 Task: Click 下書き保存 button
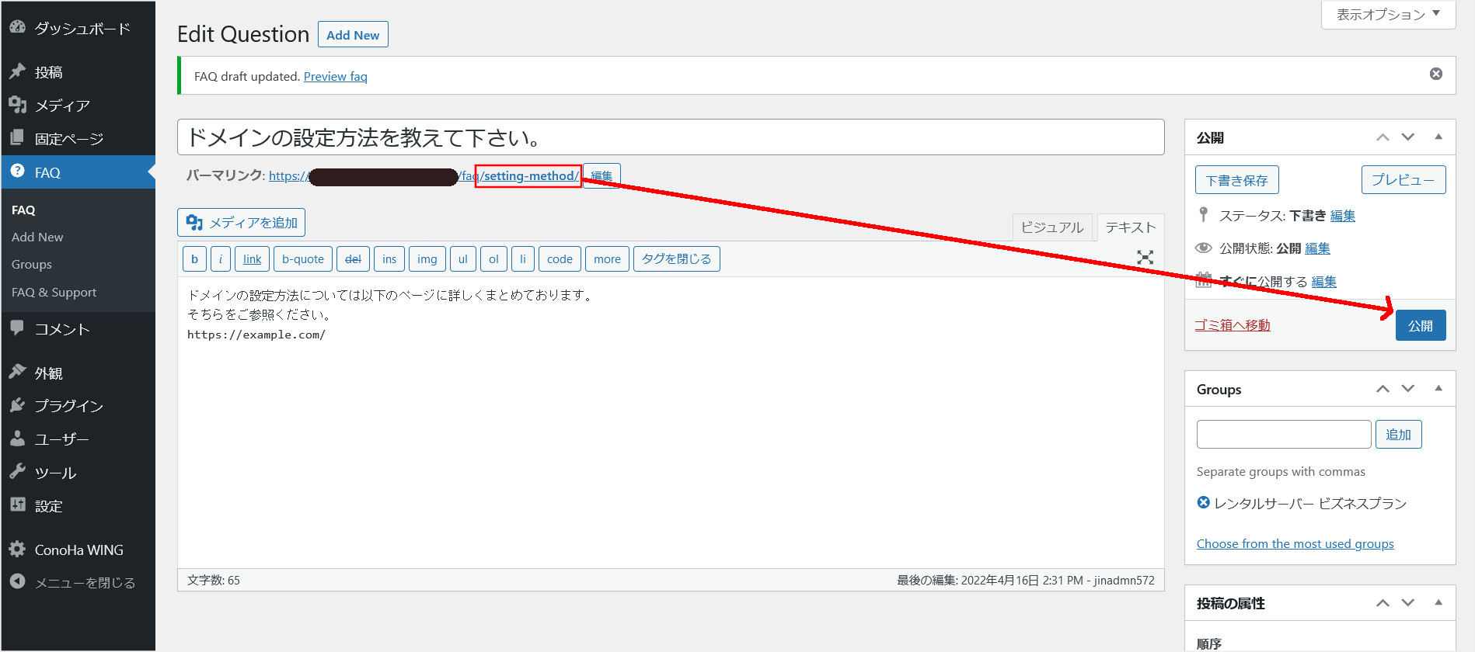[1236, 180]
